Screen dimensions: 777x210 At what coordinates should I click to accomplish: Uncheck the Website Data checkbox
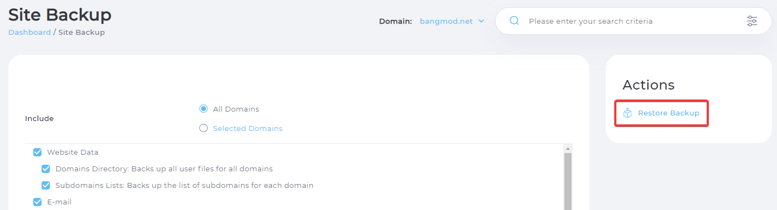click(x=38, y=152)
